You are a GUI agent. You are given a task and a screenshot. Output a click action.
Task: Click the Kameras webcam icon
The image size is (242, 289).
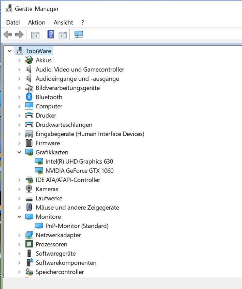[x=29, y=189]
